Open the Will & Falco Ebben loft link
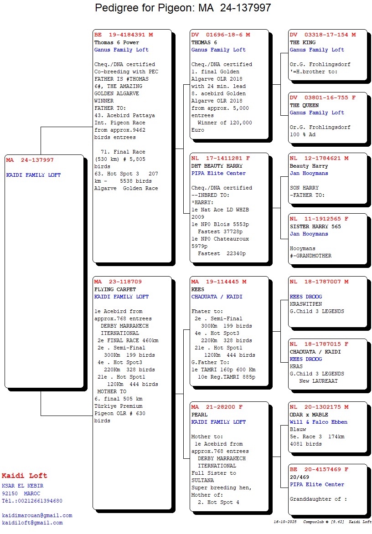 click(x=318, y=422)
